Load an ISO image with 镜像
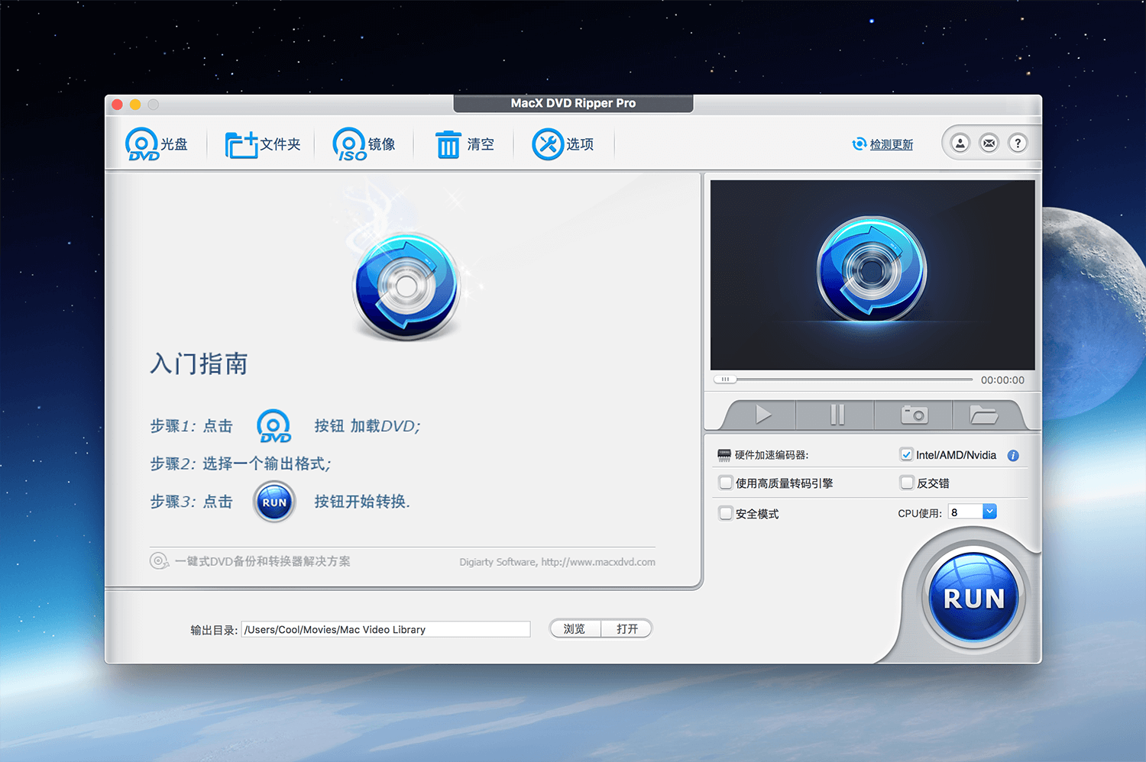Image resolution: width=1146 pixels, height=762 pixels. (x=364, y=144)
